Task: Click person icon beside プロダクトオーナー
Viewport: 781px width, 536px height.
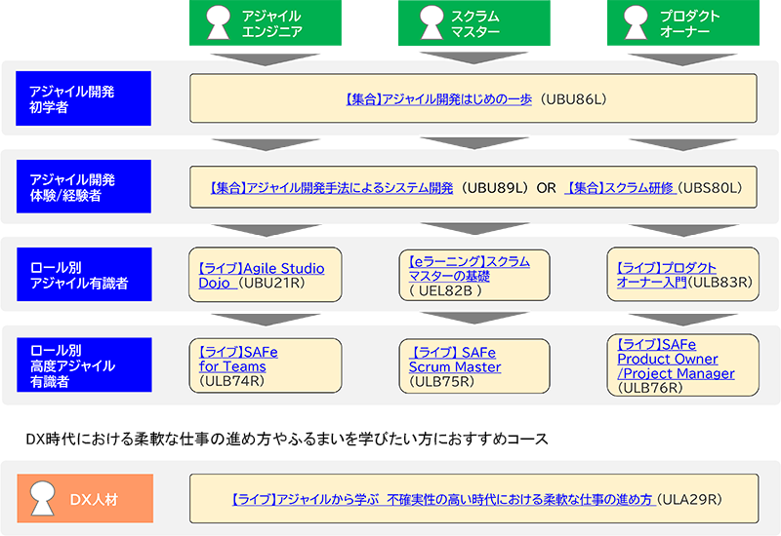Action: tap(636, 22)
